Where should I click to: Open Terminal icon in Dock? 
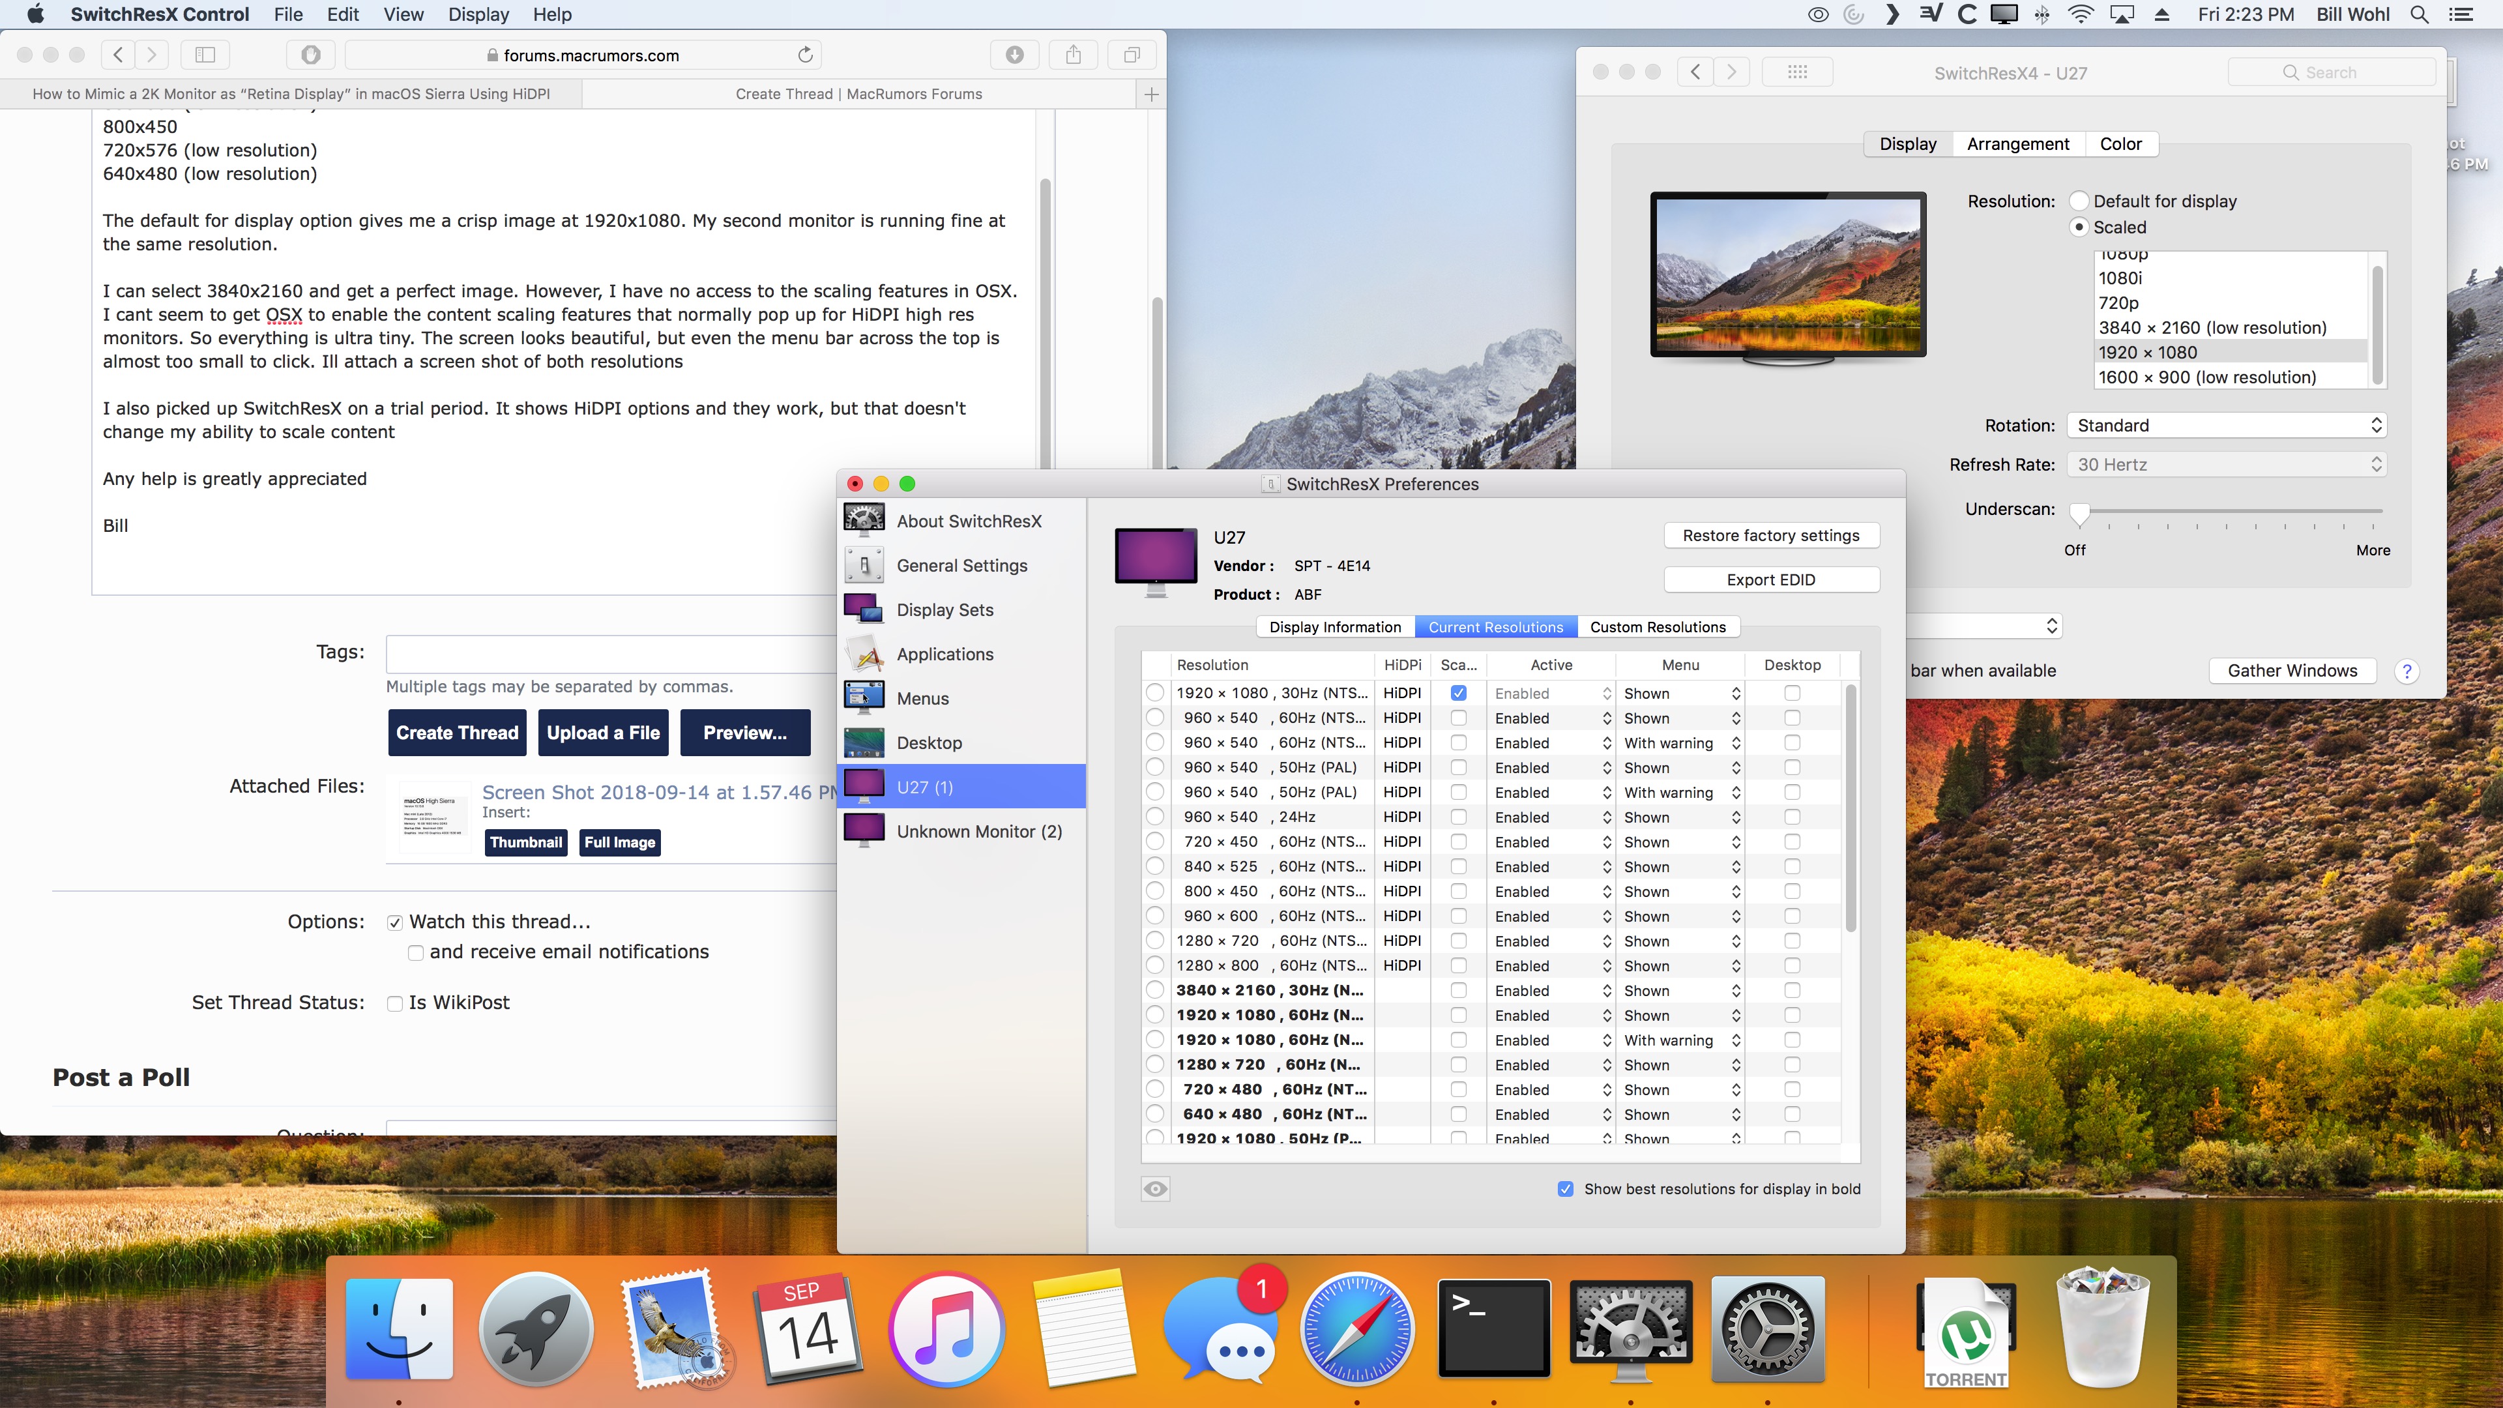[x=1493, y=1329]
